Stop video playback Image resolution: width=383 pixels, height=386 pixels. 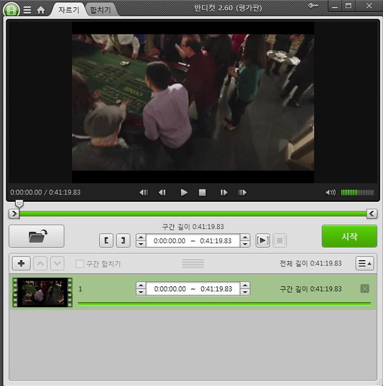coord(202,192)
